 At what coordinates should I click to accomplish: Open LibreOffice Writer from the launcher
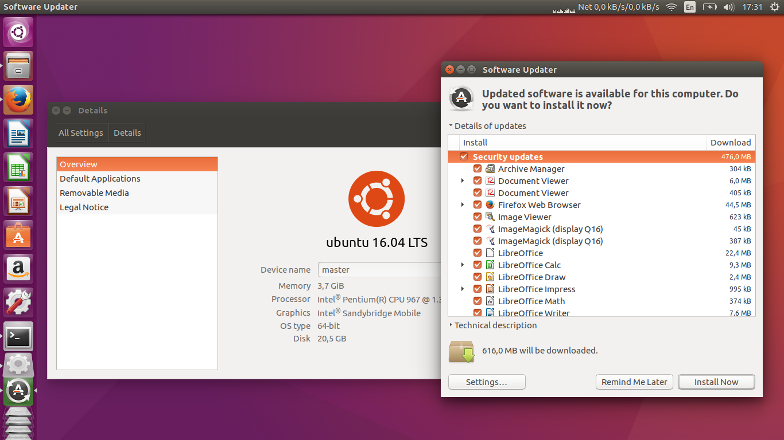click(19, 133)
